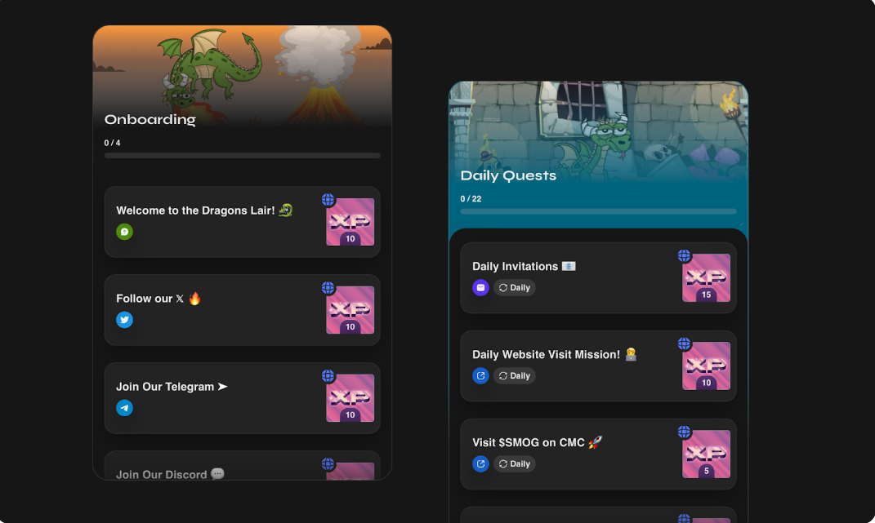Screen dimensions: 875x523
Task: Open the Join Our Telegram quest
Action: tap(242, 398)
